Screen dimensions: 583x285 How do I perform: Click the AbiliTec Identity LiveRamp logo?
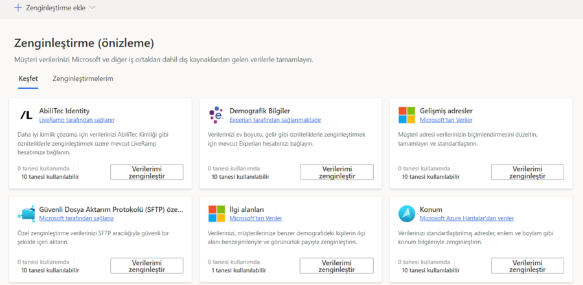[26, 115]
